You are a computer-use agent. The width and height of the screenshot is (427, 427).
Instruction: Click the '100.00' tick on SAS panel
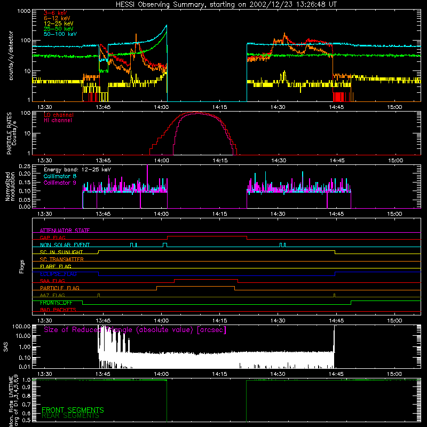21,326
